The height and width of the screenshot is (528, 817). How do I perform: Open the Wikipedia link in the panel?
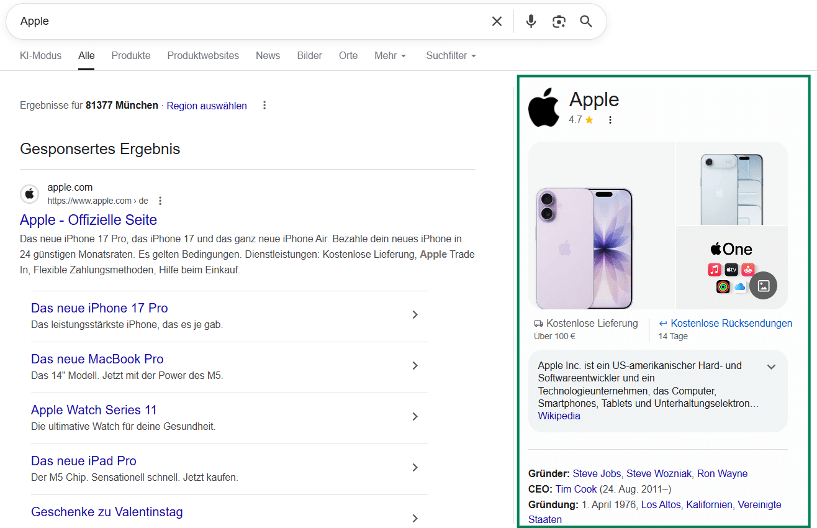click(x=558, y=416)
